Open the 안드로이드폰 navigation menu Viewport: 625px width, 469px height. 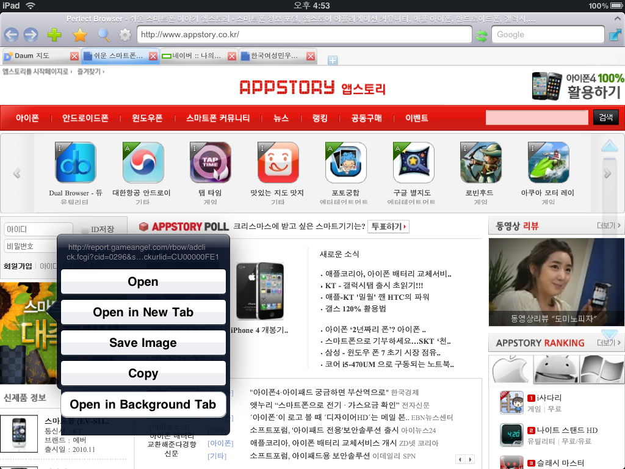tap(85, 118)
